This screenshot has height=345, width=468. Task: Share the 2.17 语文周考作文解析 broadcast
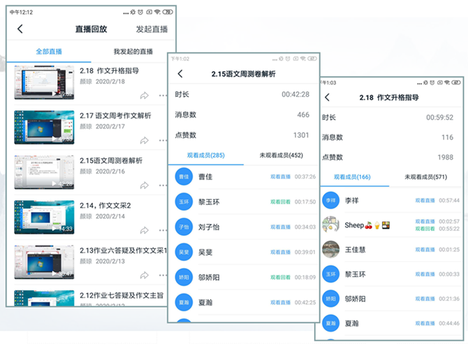(x=145, y=140)
